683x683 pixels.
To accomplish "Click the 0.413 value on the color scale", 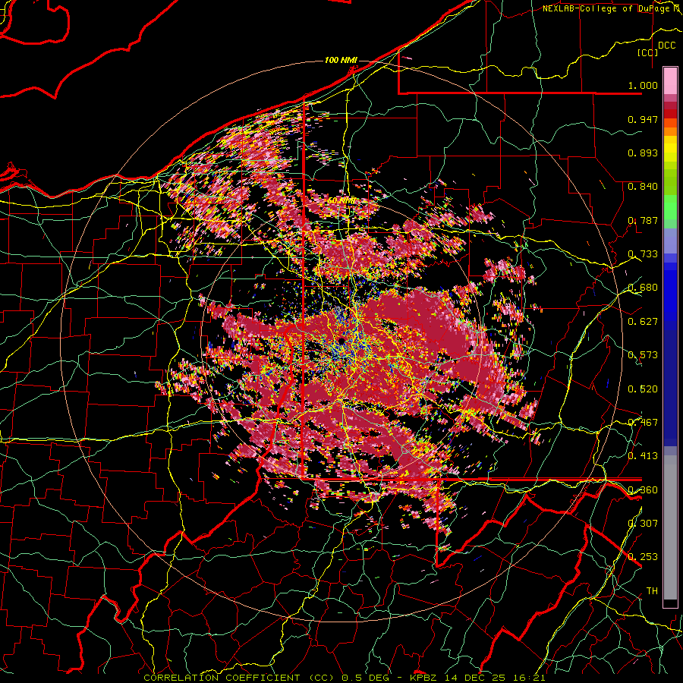I will click(643, 456).
